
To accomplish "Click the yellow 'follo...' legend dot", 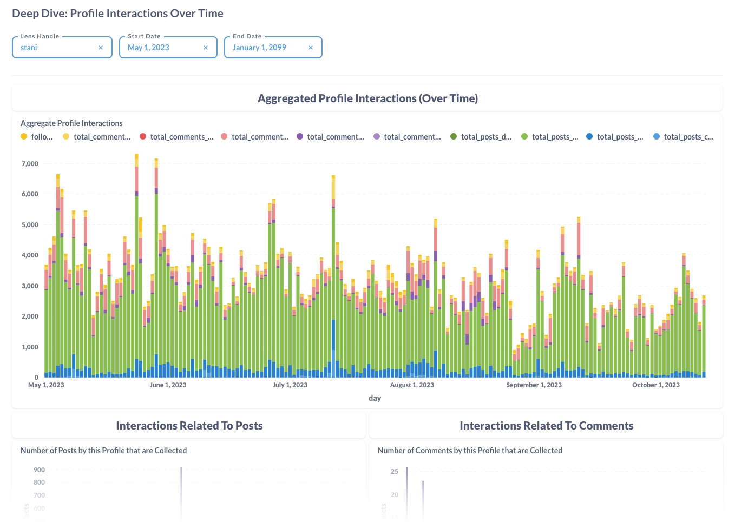I will 24,137.
